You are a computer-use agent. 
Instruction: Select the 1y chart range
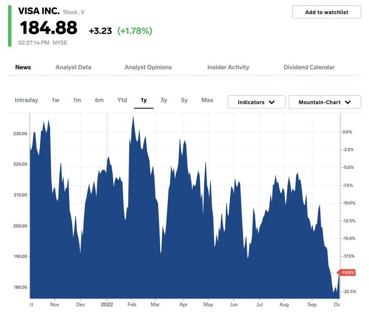144,100
